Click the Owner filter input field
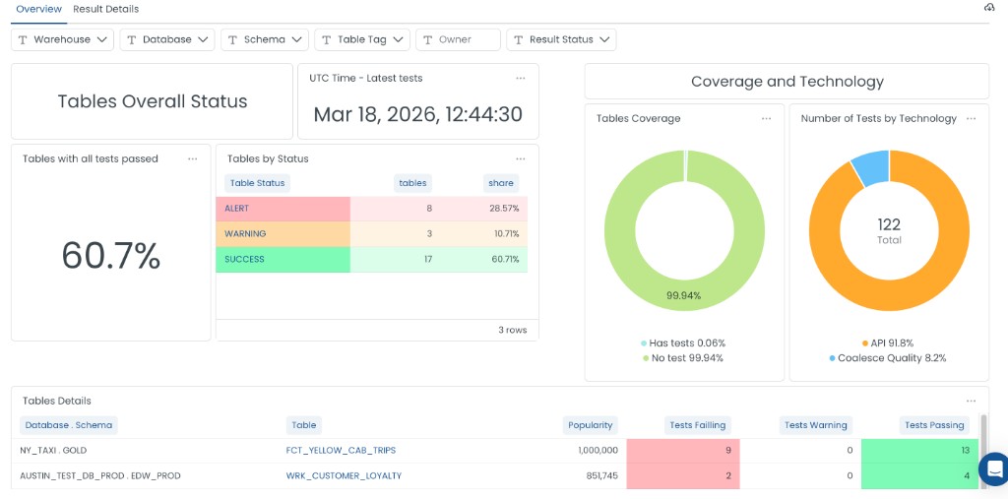The width and height of the screenshot is (1008, 499). pyautogui.click(x=458, y=39)
